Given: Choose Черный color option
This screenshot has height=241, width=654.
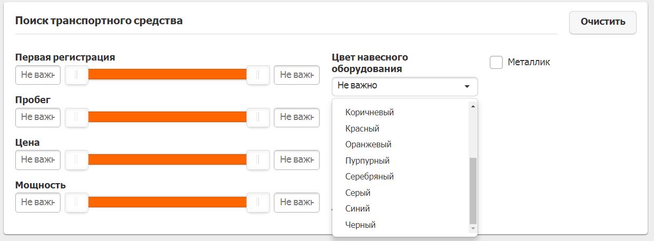Looking at the screenshot, I should (x=360, y=225).
